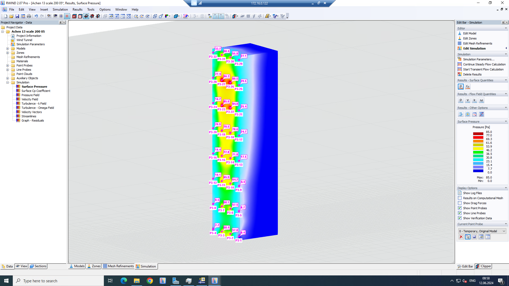Show velocity flow field quantity (V button)
Viewport: 509px width, 286px height.
[468, 100]
